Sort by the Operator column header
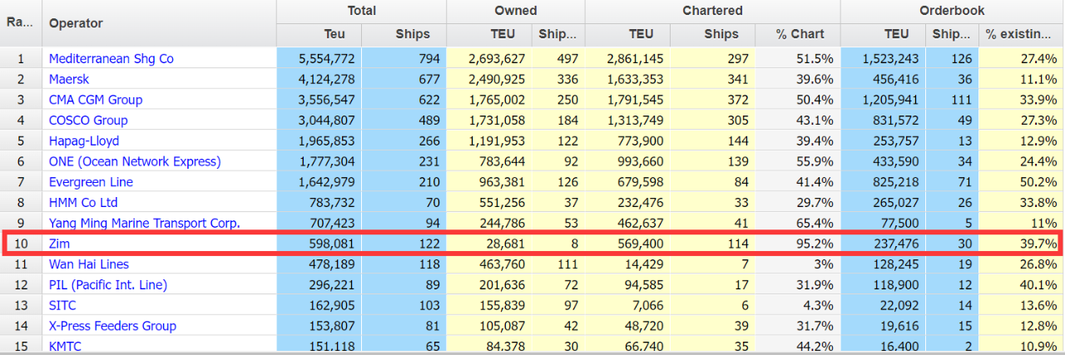The width and height of the screenshot is (1065, 355). pyautogui.click(x=76, y=23)
